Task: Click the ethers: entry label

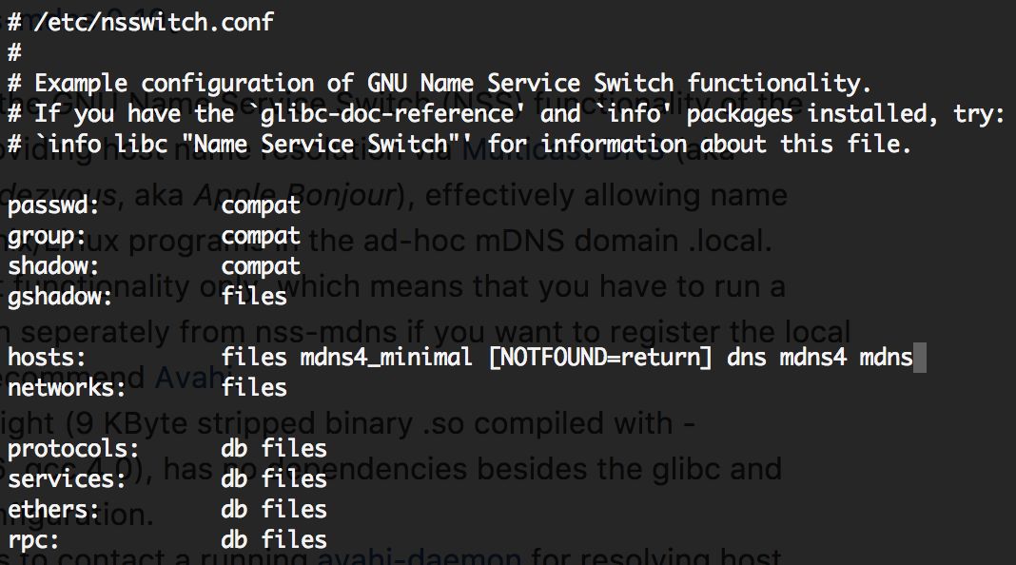Action: click(53, 509)
